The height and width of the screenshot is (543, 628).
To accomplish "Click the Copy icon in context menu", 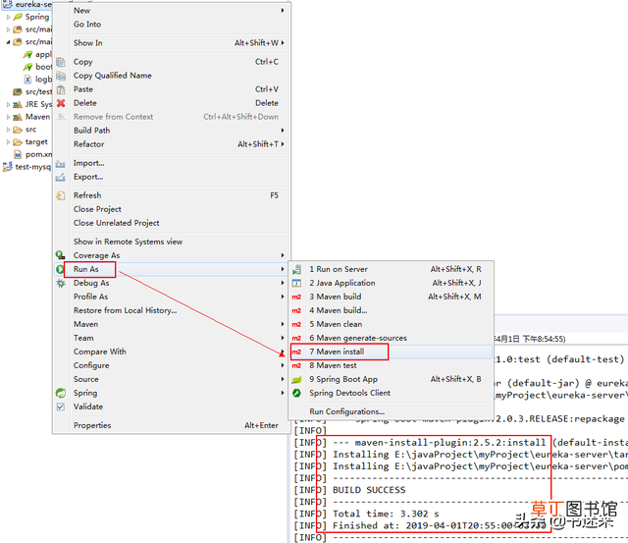I will point(61,62).
